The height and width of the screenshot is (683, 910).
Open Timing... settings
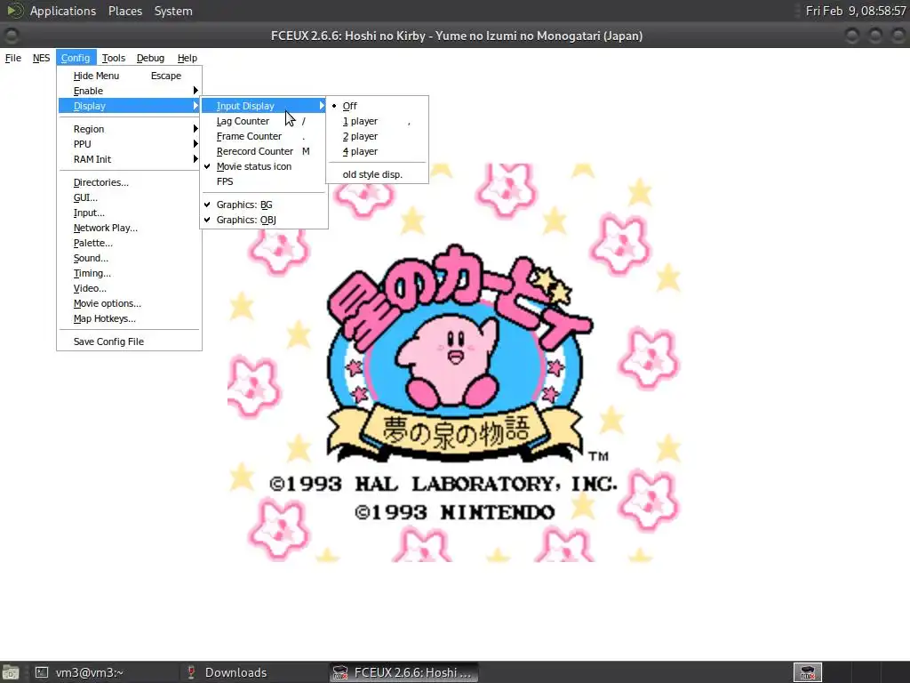tap(129, 273)
